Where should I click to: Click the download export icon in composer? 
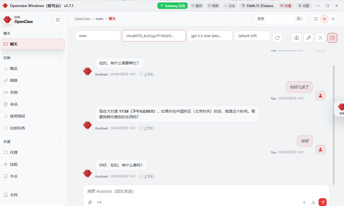click(313, 202)
